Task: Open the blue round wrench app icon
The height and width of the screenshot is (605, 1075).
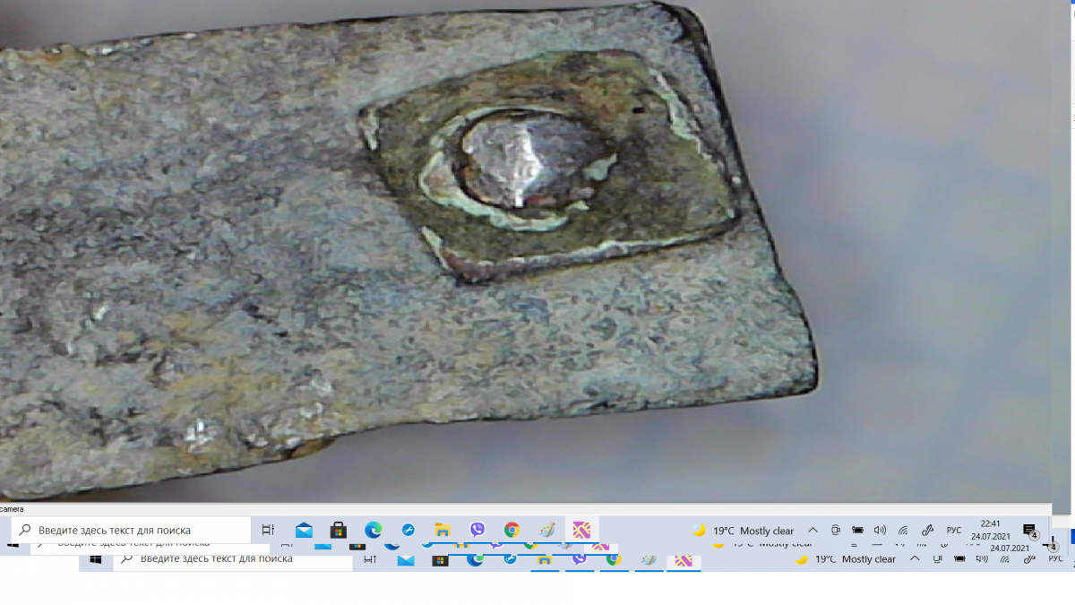Action: (408, 530)
